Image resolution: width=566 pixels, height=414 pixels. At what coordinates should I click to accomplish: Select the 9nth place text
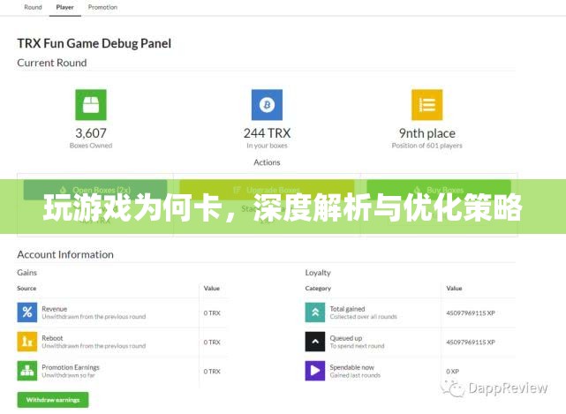(427, 133)
